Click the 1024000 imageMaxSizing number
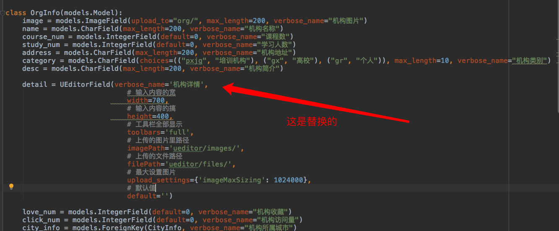 tap(288, 180)
